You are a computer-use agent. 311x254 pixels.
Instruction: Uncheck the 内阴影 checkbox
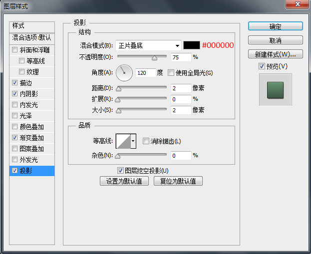[x=14, y=93]
